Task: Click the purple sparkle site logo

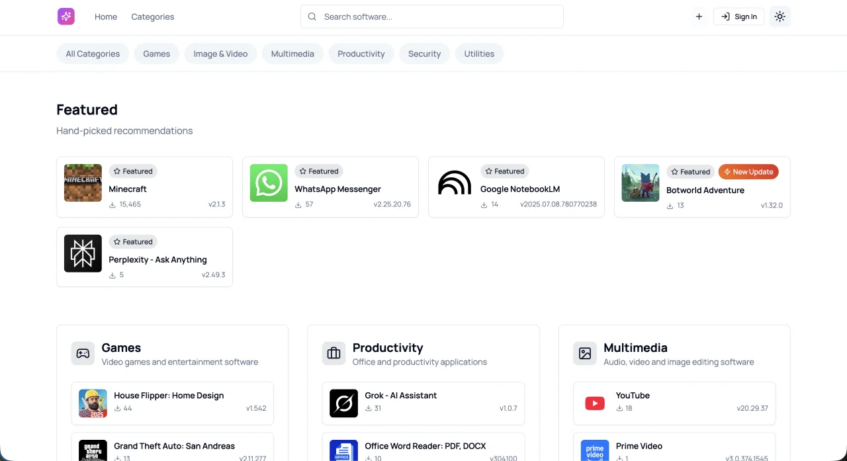Action: (66, 17)
